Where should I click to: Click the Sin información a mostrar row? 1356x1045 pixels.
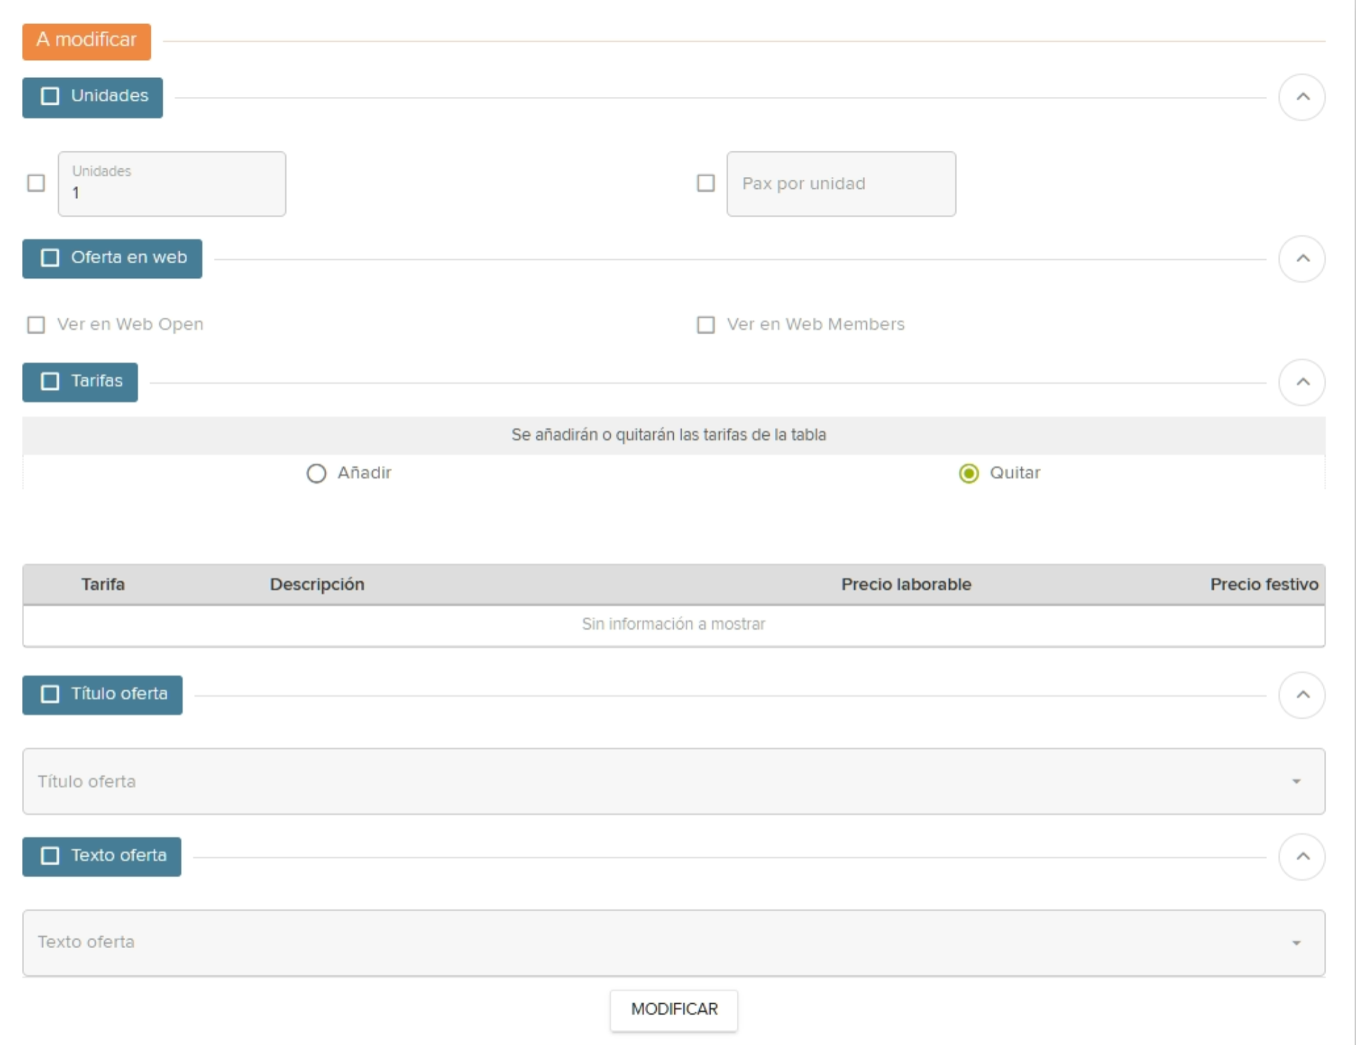coord(674,625)
